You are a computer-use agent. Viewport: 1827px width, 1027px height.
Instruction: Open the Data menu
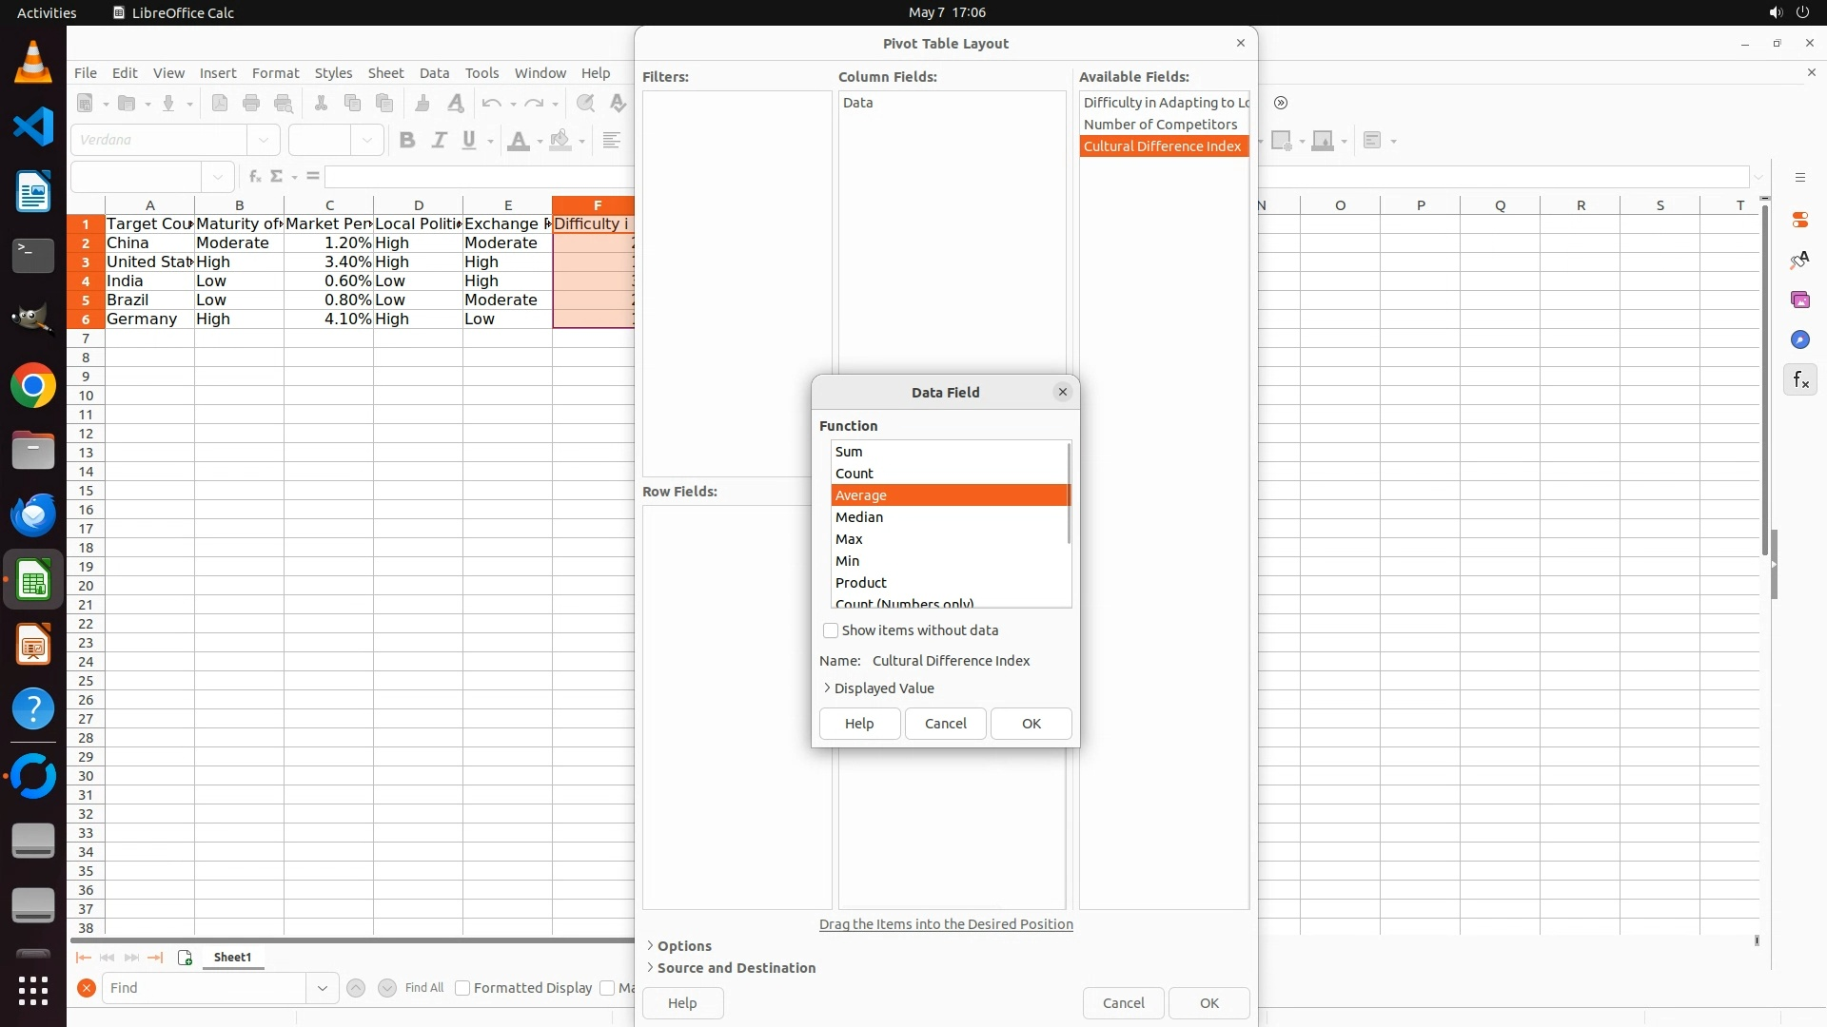click(x=434, y=73)
